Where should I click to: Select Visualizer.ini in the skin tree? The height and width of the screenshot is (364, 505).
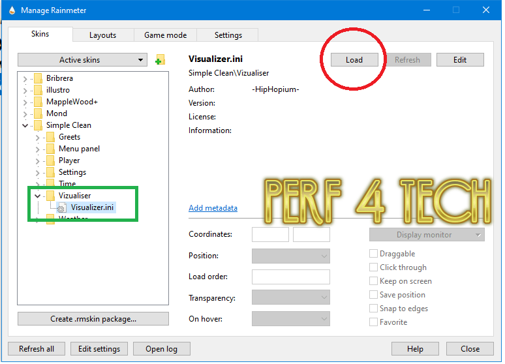(x=92, y=207)
